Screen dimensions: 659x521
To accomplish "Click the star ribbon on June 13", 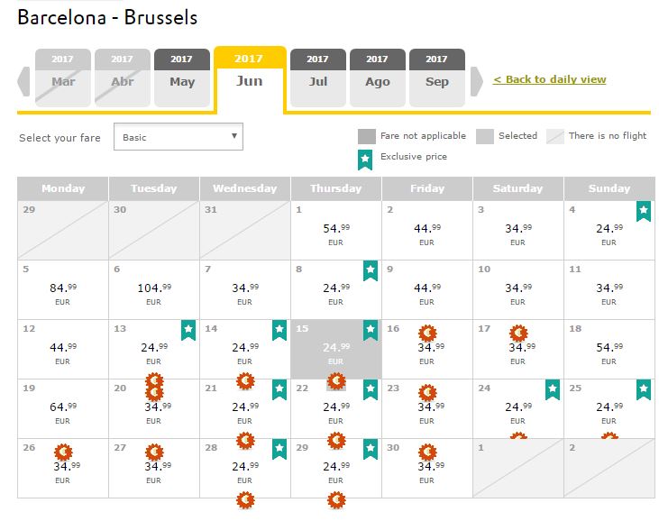I will coord(188,330).
